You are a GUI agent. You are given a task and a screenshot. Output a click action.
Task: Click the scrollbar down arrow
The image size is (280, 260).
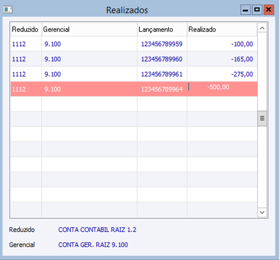pos(262,212)
